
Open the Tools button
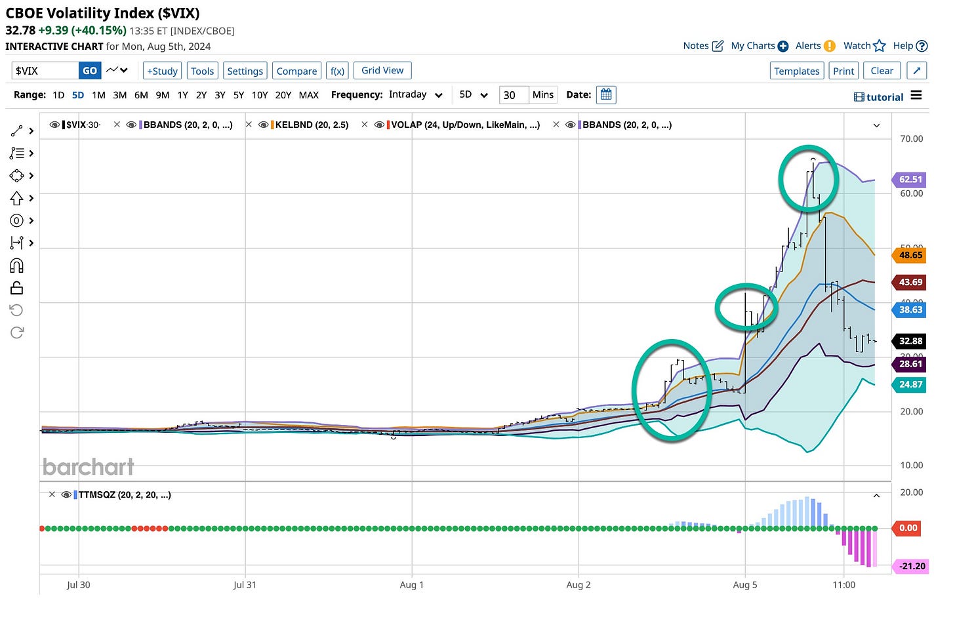point(203,71)
